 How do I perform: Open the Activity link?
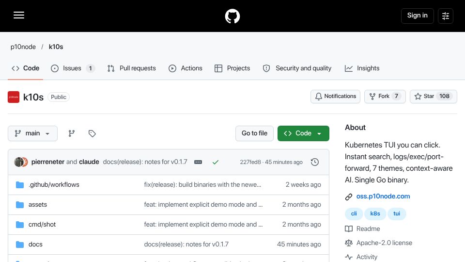tap(367, 257)
